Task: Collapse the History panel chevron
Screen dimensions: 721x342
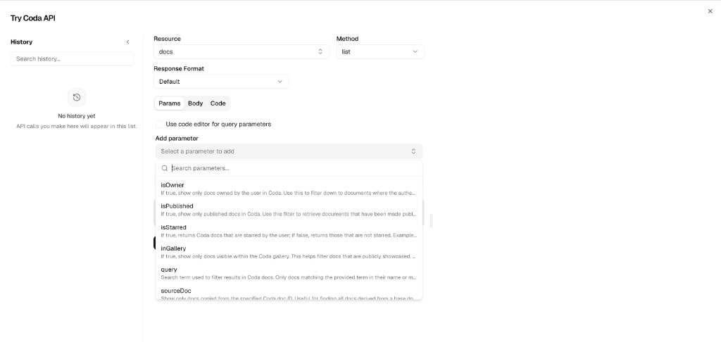Action: coord(128,42)
